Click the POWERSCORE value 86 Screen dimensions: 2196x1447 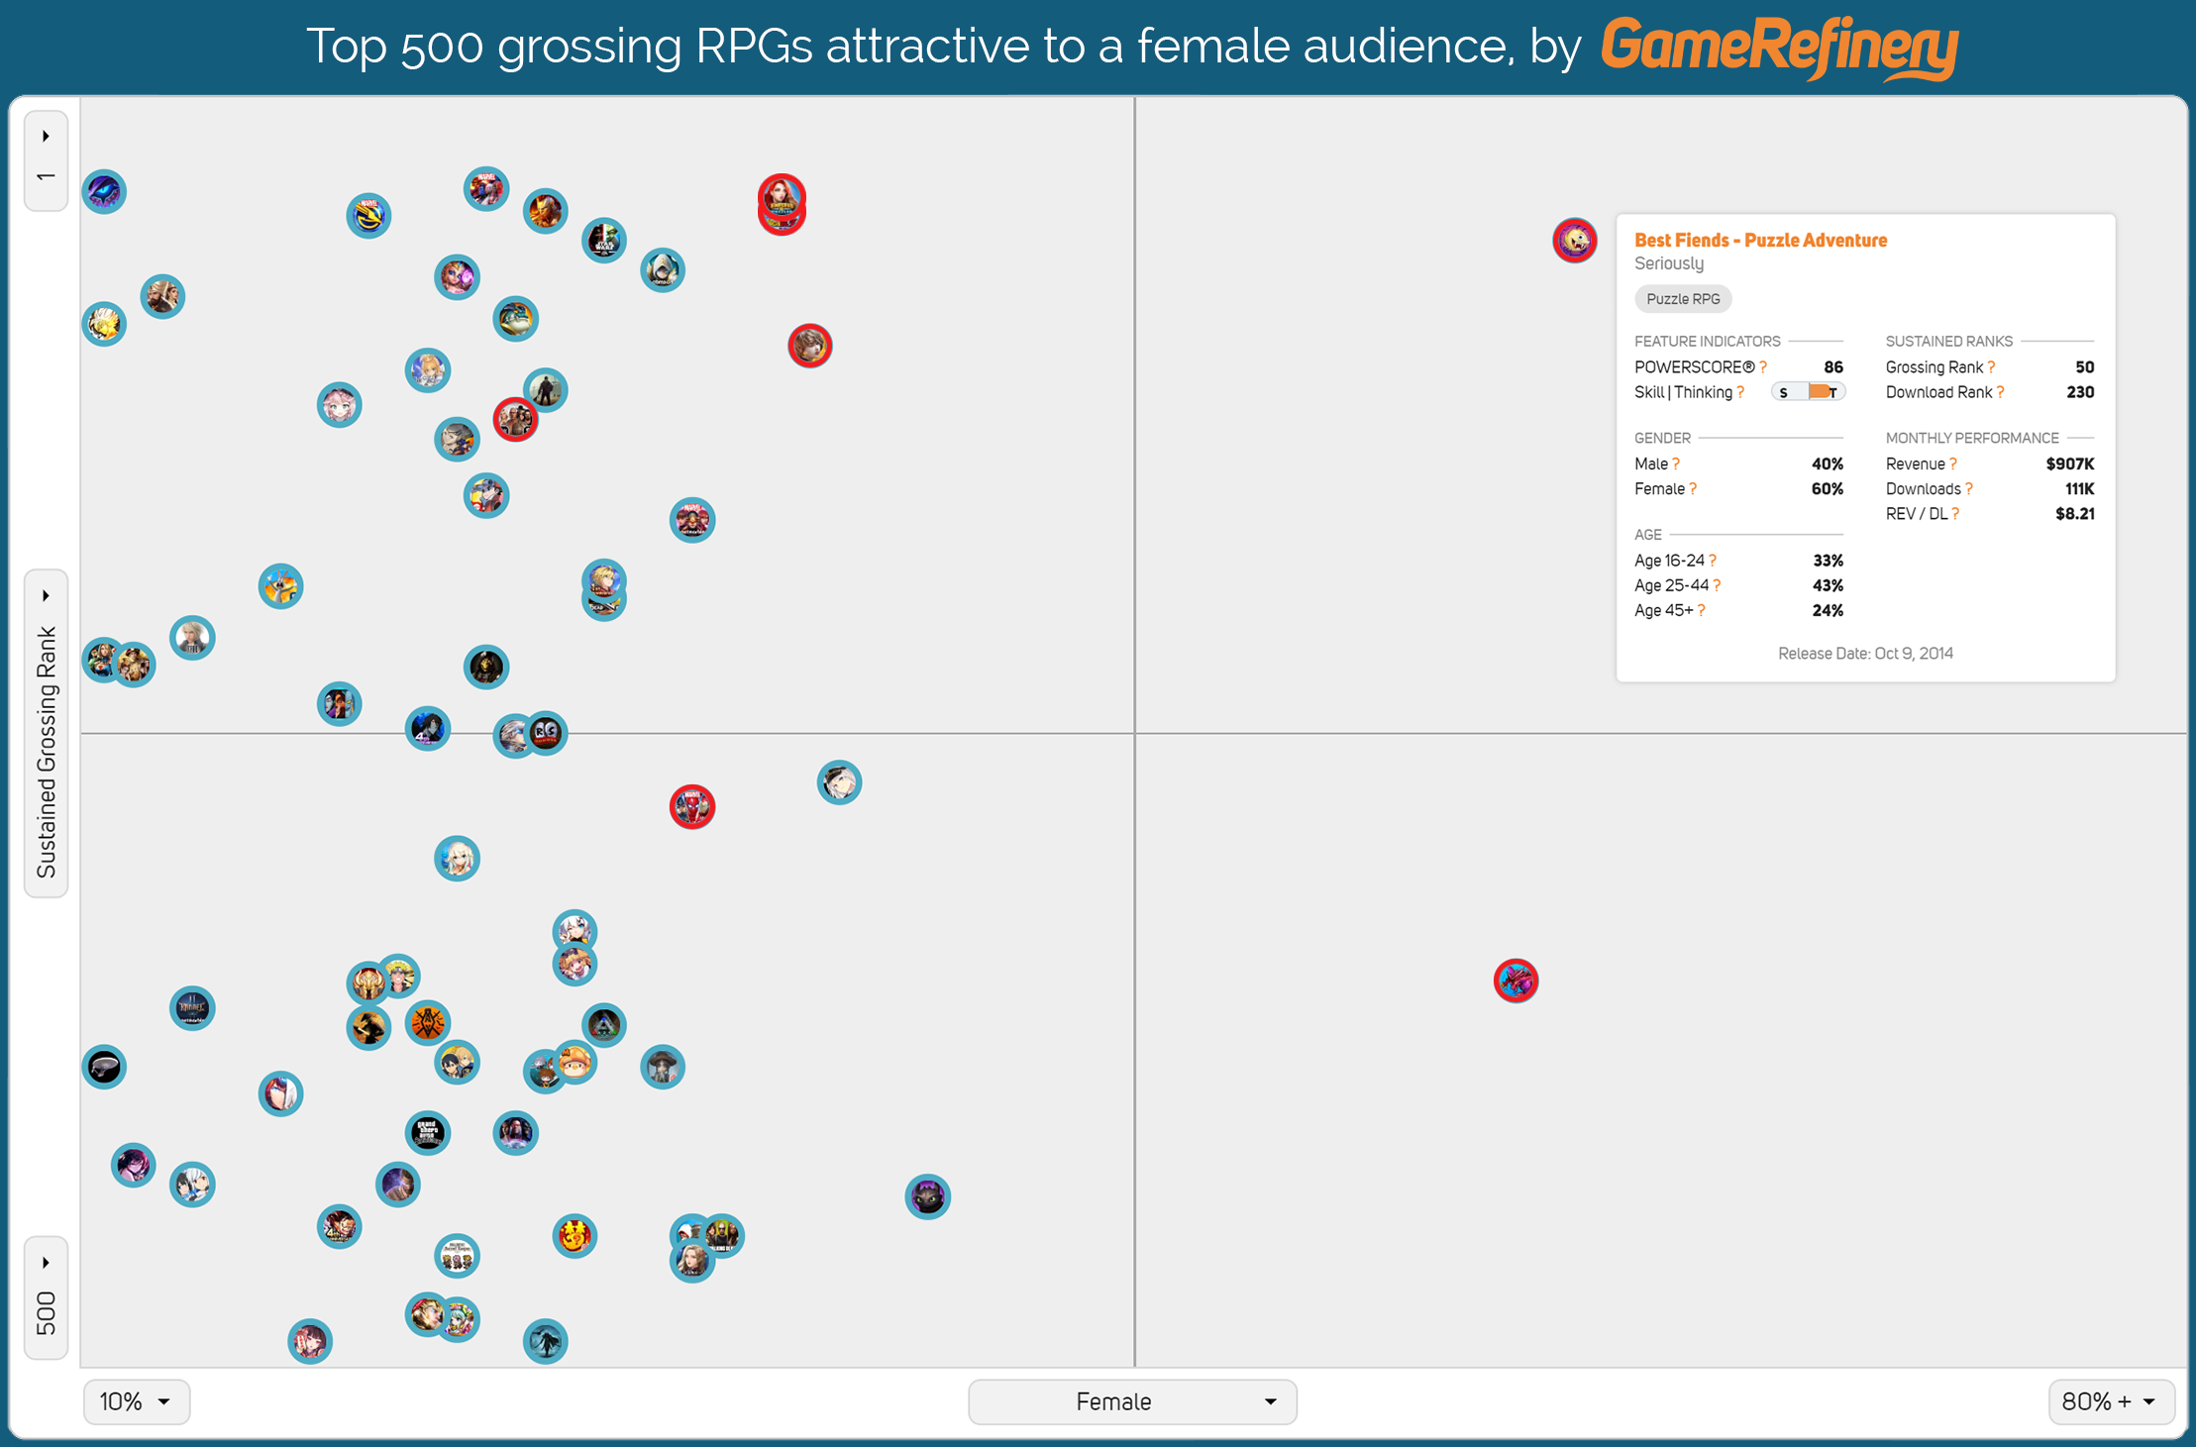coord(1833,367)
